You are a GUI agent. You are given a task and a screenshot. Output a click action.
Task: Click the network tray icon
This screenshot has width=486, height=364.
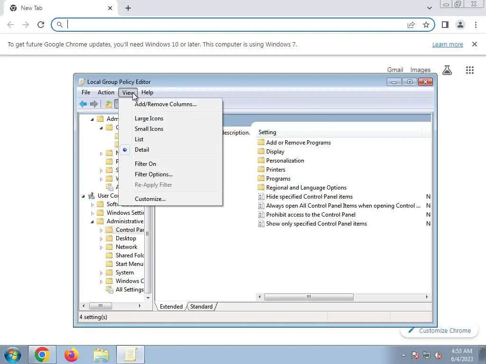[427, 355]
